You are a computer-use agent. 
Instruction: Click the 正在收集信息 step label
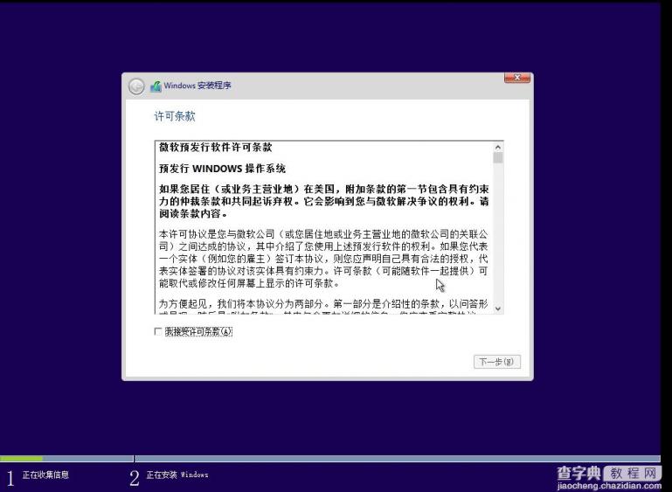point(45,475)
